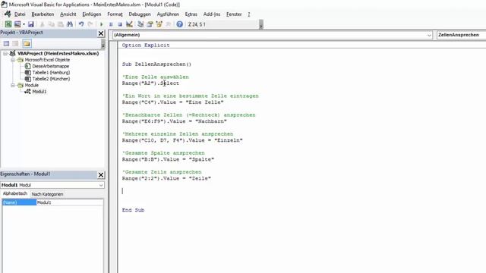The image size is (486, 273).
Task: Click the Project pane toolbar overflow handle
Action: (103, 45)
